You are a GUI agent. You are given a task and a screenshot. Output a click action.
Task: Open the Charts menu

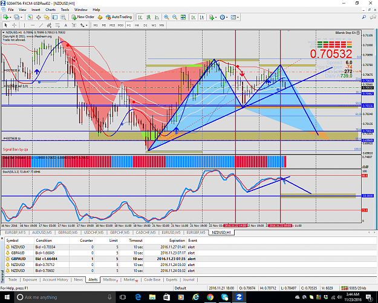coord(50,10)
